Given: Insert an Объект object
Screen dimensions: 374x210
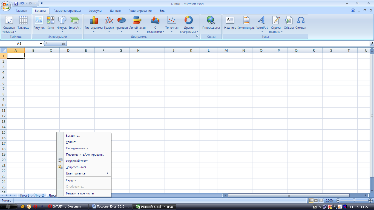Looking at the screenshot, I should 289,23.
